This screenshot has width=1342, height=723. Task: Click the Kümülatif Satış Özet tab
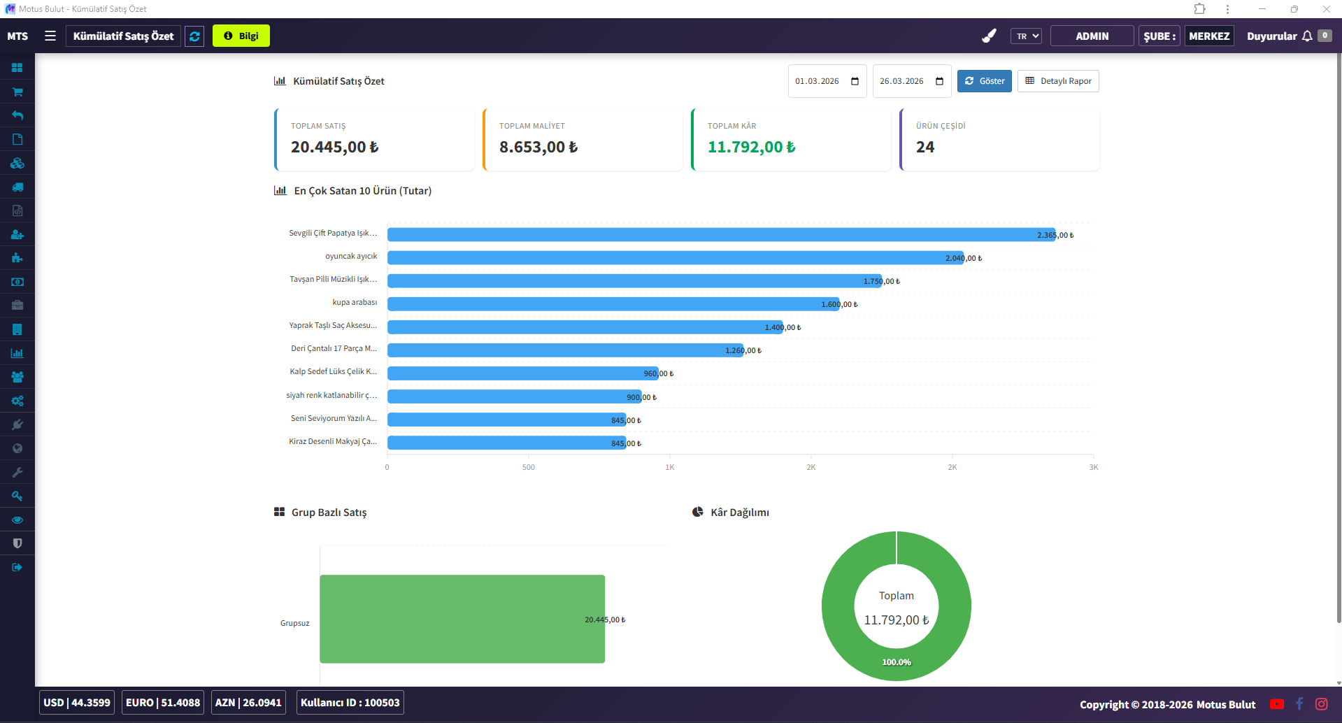point(124,36)
